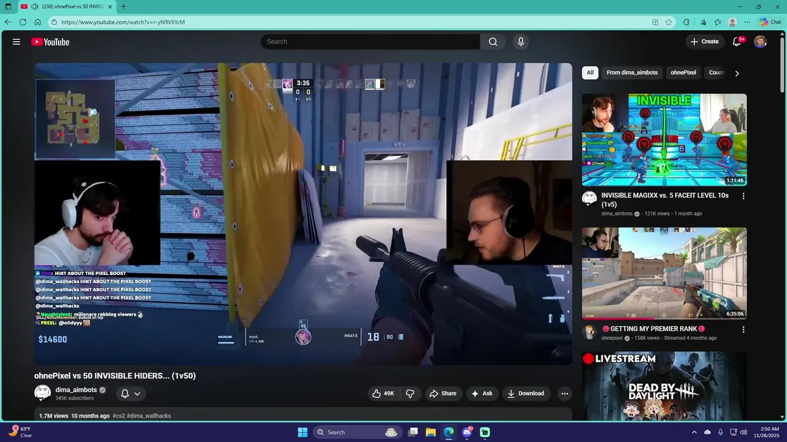Open the dima_aimbots channel name link
The image size is (787, 442).
pyautogui.click(x=76, y=390)
